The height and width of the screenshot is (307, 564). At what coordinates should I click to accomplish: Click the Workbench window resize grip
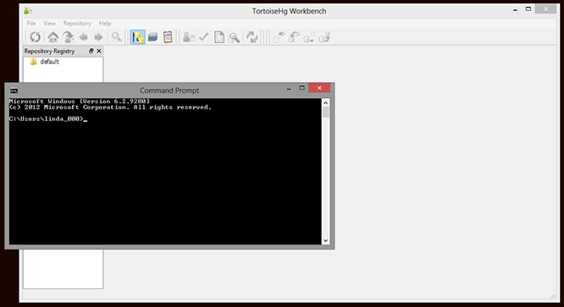(552, 295)
